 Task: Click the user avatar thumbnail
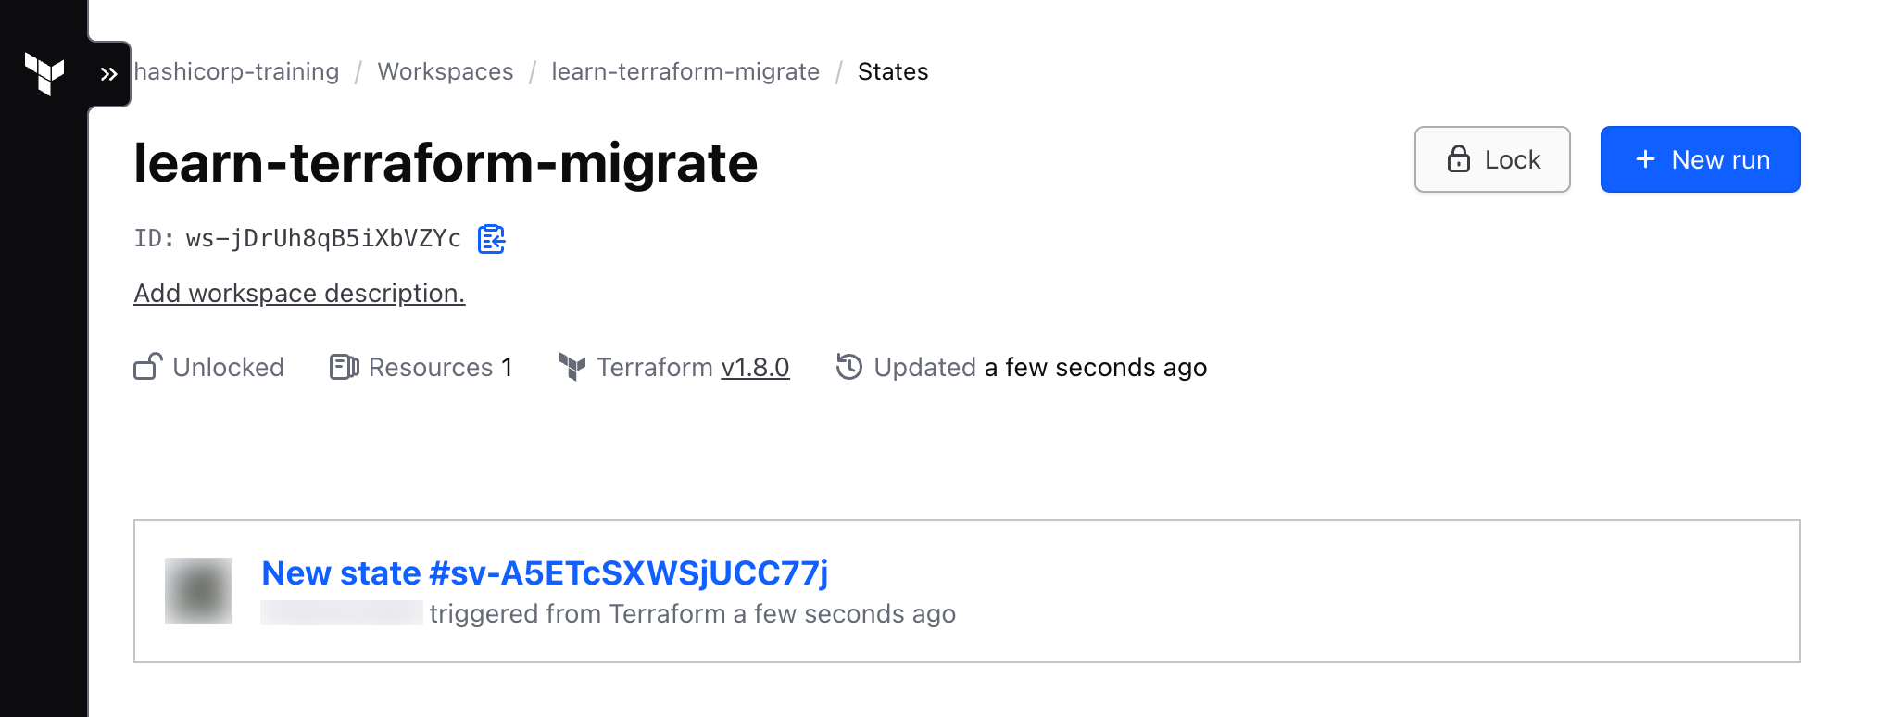pos(198,591)
